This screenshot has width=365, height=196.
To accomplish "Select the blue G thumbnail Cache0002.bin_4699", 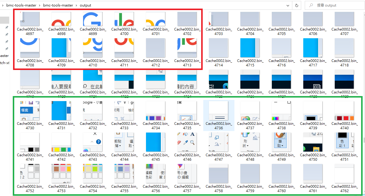I will click(93, 19).
